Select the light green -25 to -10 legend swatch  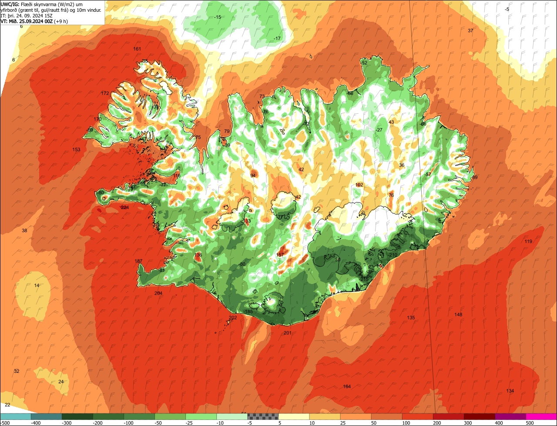201,416
